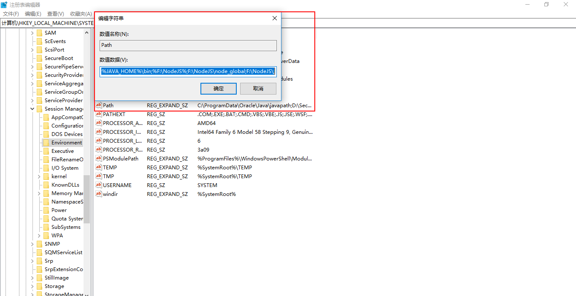
Task: Confirm the edit with 确定 button
Action: click(x=219, y=89)
